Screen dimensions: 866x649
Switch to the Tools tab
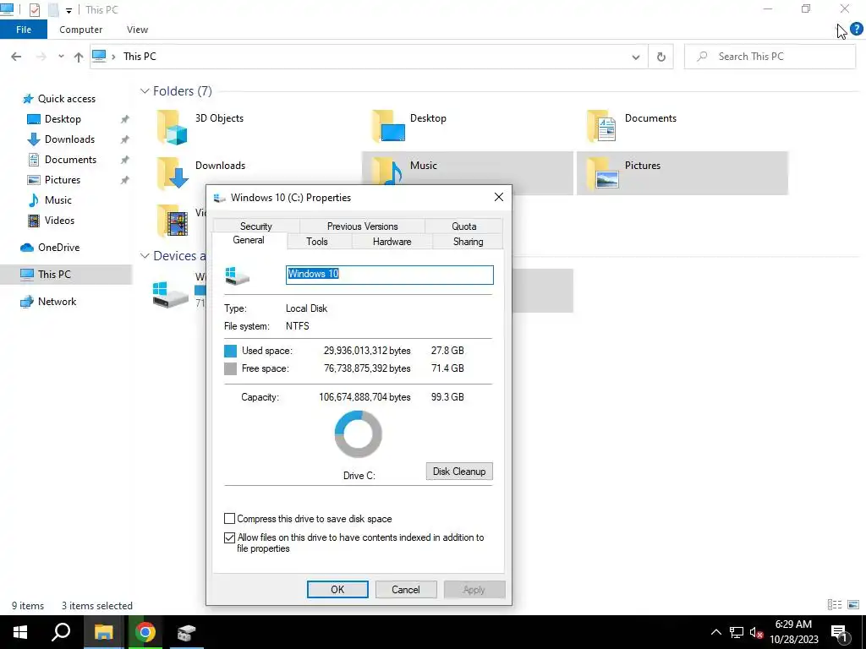[317, 242]
